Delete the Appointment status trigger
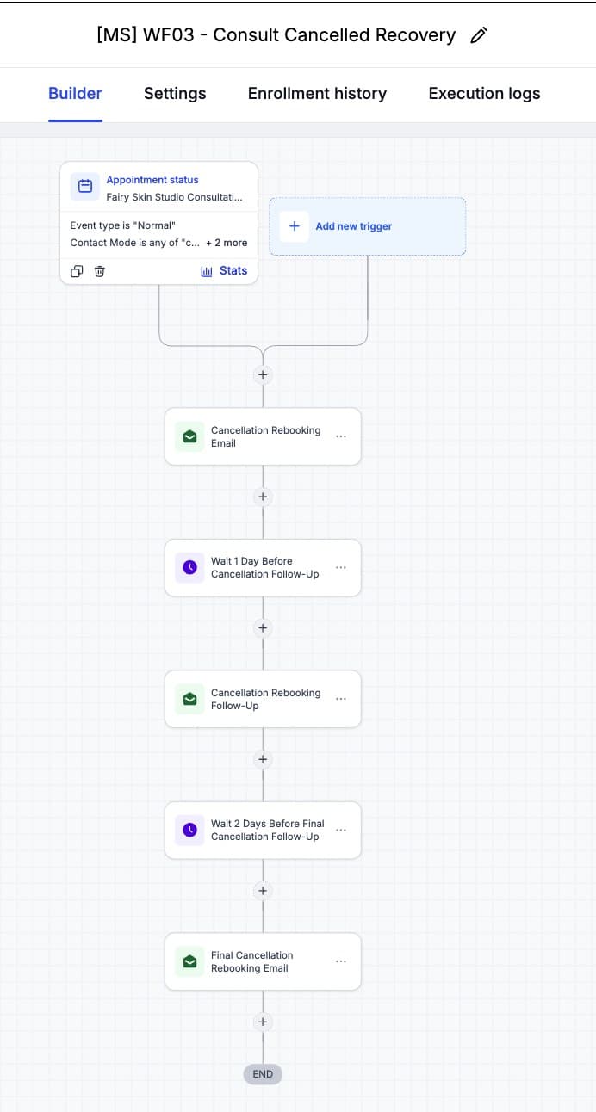The height and width of the screenshot is (1112, 596). [x=100, y=271]
